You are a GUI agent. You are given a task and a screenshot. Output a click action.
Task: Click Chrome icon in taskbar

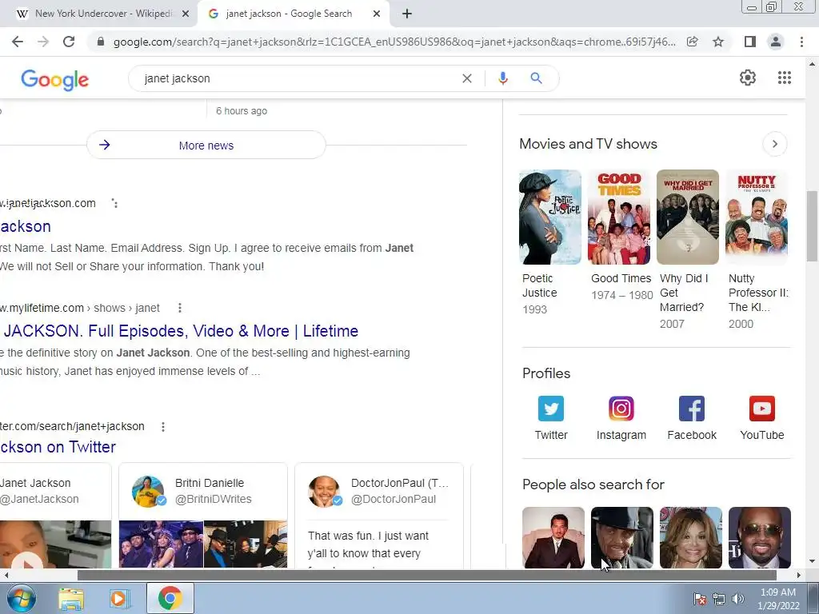click(x=170, y=598)
